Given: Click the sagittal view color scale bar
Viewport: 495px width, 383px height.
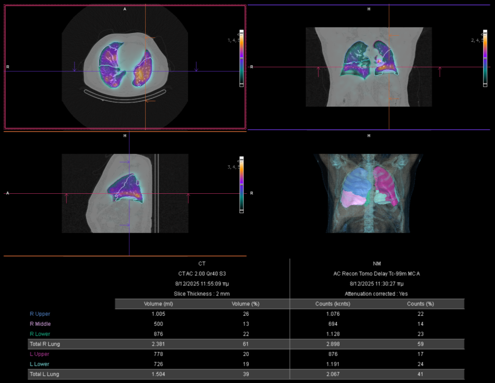Looking at the screenshot, I should point(242,184).
